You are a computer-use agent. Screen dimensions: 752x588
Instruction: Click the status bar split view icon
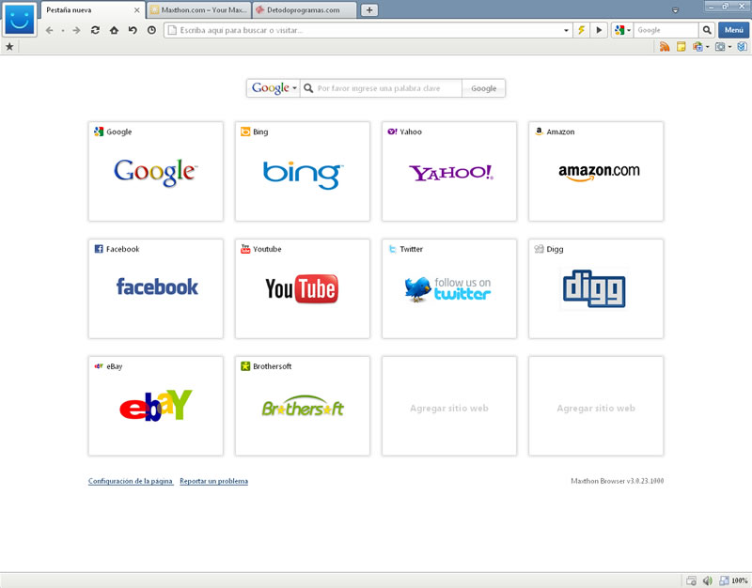724,580
